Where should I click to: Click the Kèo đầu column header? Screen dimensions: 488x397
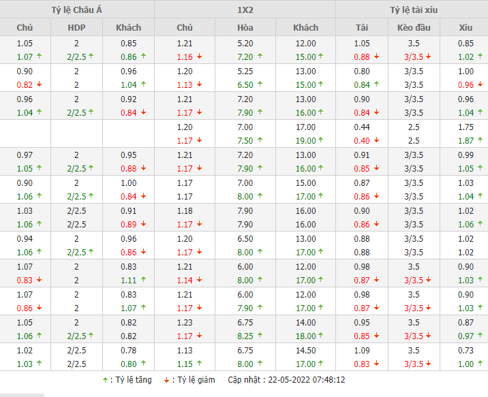[x=414, y=27]
